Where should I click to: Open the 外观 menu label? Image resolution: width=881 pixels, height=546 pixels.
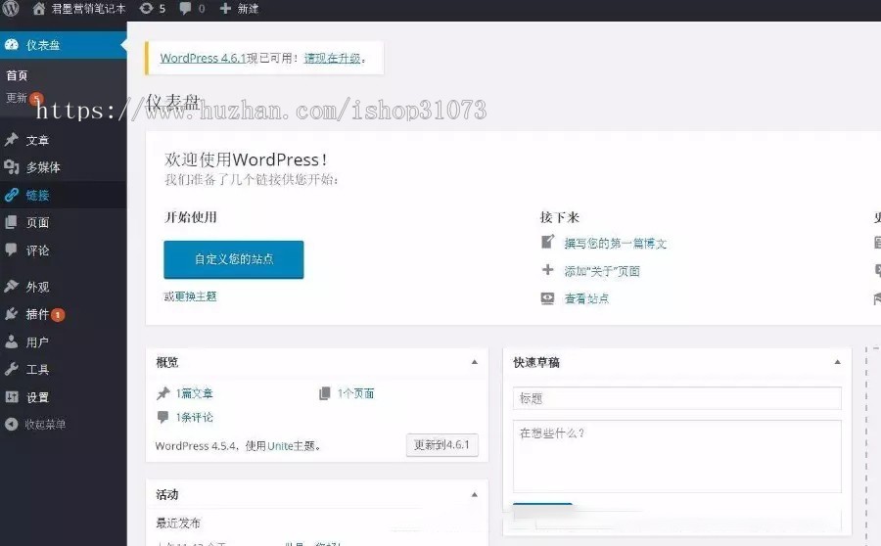click(x=37, y=287)
